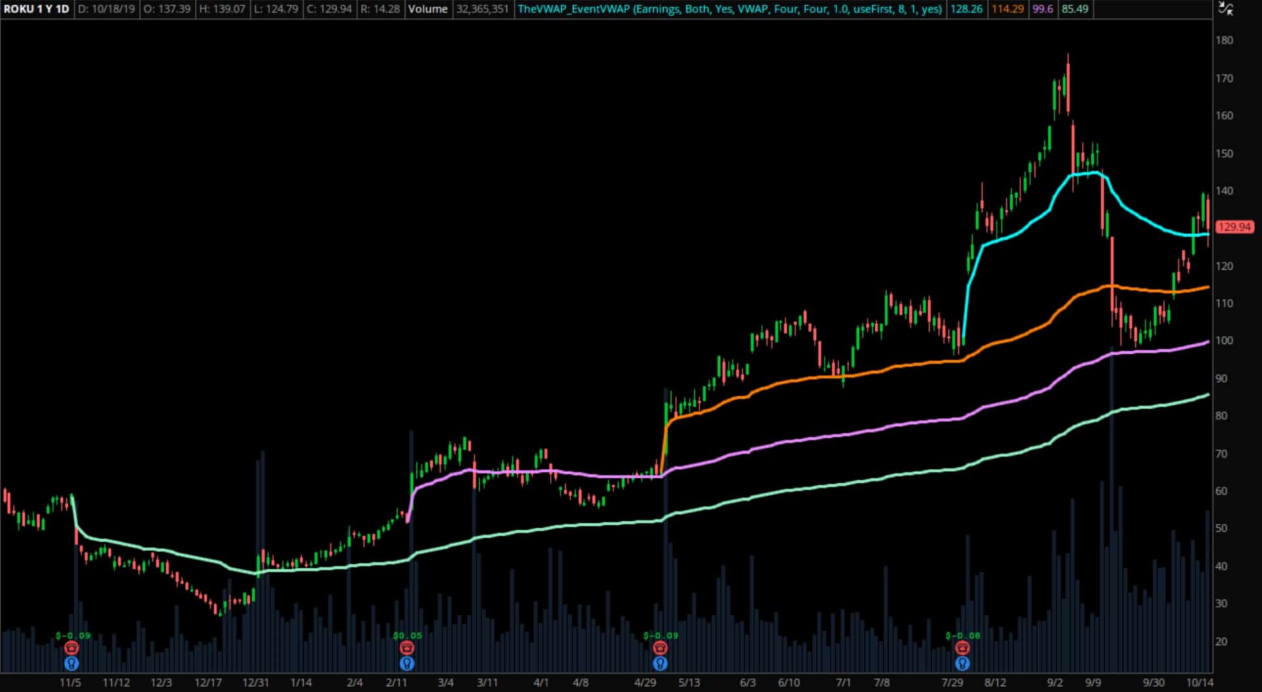
Task: Click the $0.05 earnings figure near 2/11
Action: coord(407,635)
